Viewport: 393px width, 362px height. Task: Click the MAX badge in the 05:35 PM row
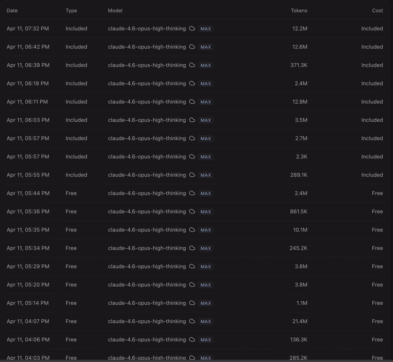[206, 230]
